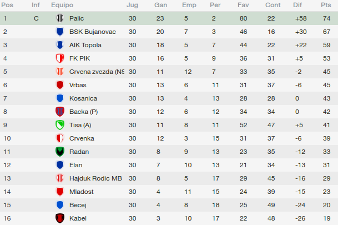
Task: Open the Vrbas team name link
Action: [78, 85]
